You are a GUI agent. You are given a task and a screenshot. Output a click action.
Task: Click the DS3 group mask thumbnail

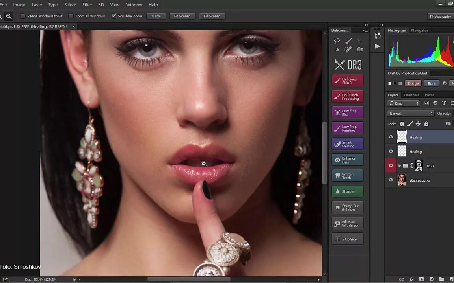tap(419, 165)
